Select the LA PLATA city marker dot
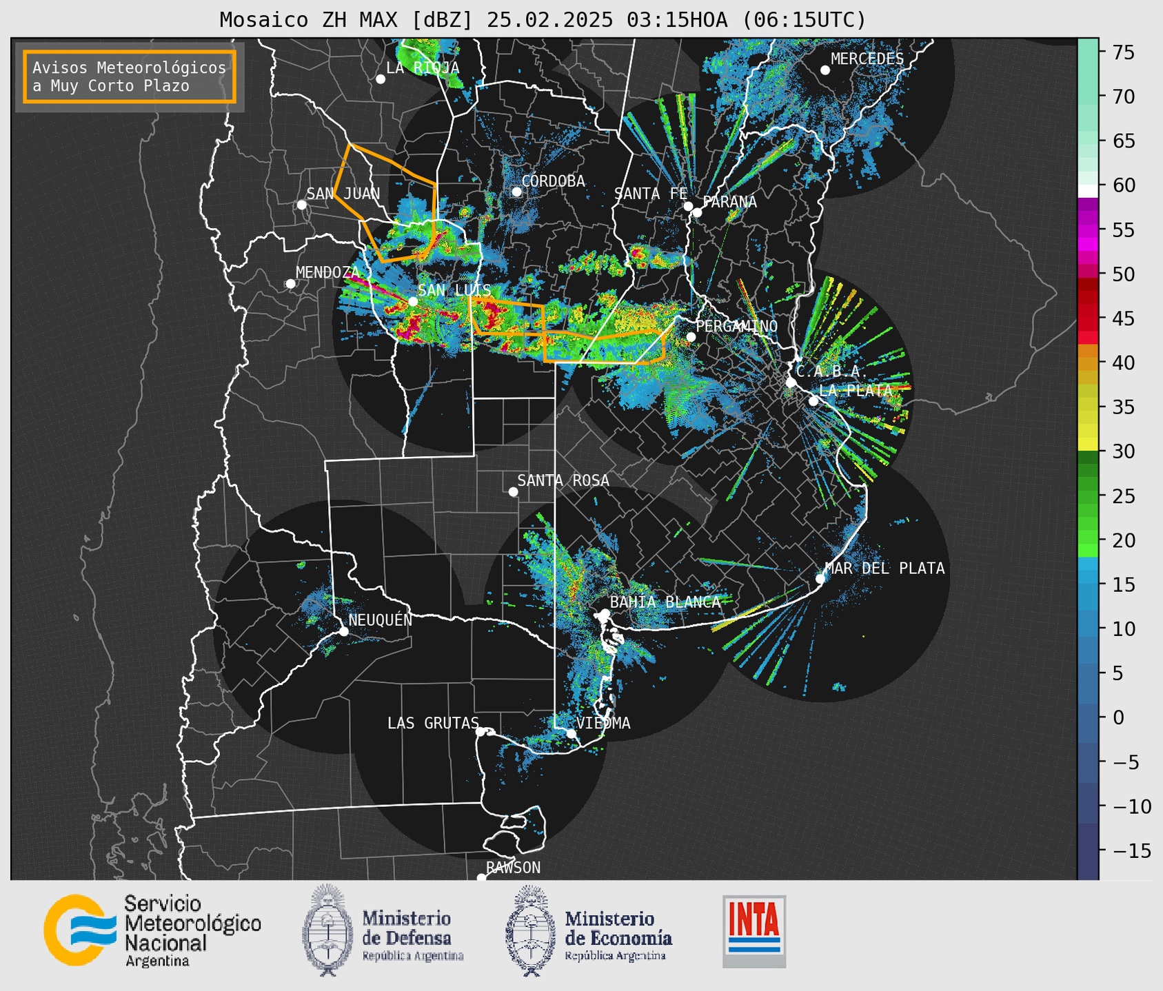1163x991 pixels. click(x=813, y=401)
